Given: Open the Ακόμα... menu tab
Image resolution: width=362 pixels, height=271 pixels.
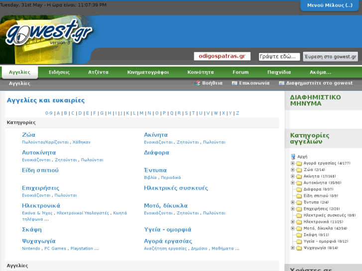Looking at the screenshot, I should pyautogui.click(x=321, y=72).
